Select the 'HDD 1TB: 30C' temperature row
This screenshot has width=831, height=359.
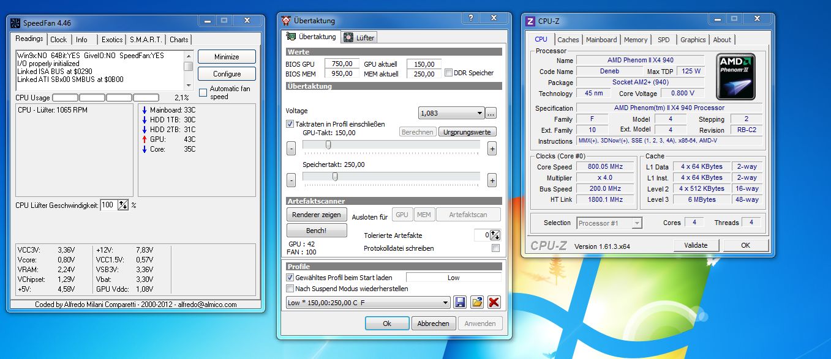168,120
